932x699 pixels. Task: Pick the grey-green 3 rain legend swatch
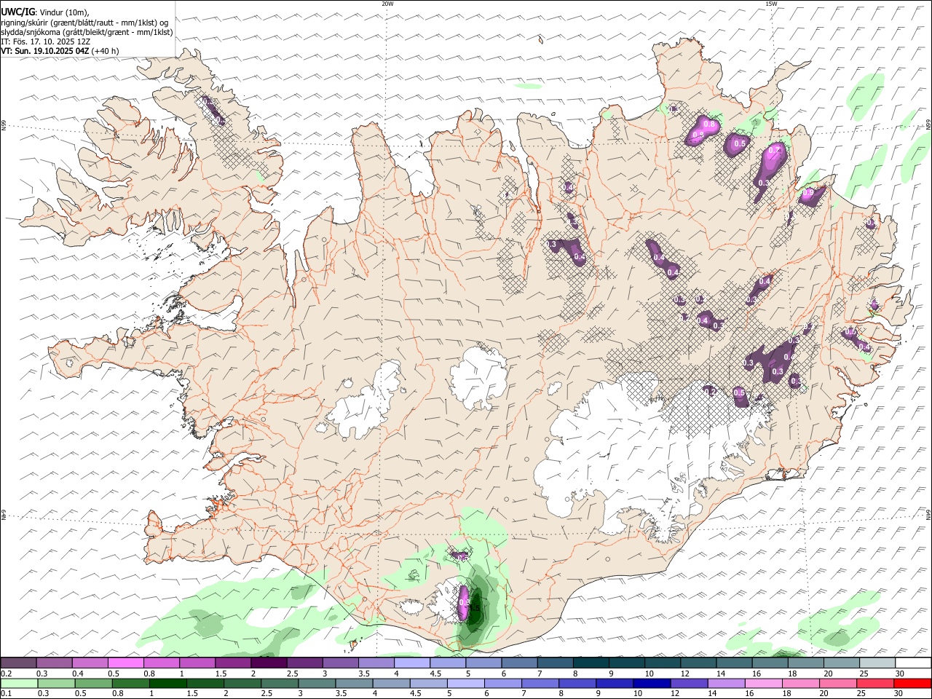click(x=317, y=683)
